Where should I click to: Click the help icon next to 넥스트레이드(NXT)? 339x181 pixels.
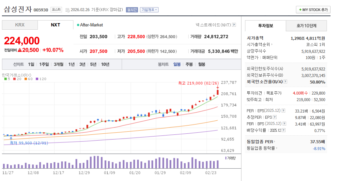[x=234, y=25]
